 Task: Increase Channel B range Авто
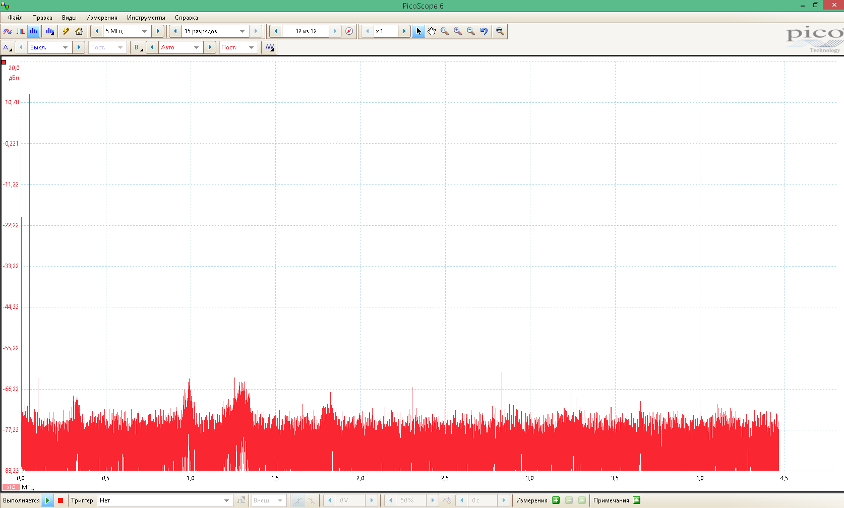[x=210, y=47]
